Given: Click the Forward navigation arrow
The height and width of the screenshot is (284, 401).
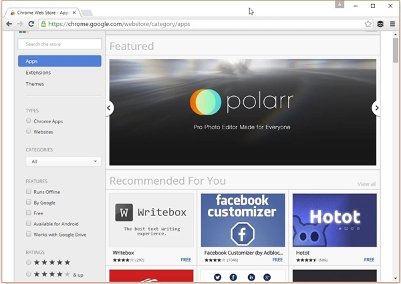Looking at the screenshot, I should pos(19,24).
